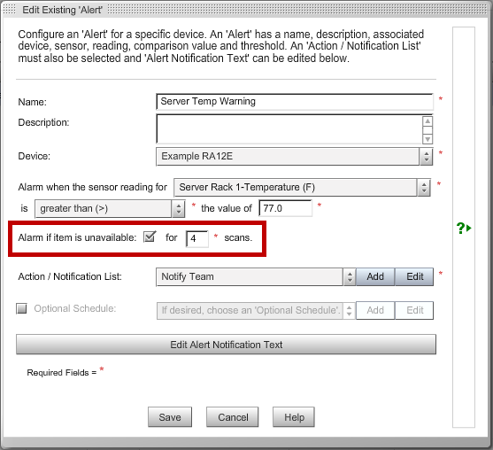Image resolution: width=493 pixels, height=450 pixels.
Task: Click the scans count field showing 4
Action: click(x=197, y=239)
